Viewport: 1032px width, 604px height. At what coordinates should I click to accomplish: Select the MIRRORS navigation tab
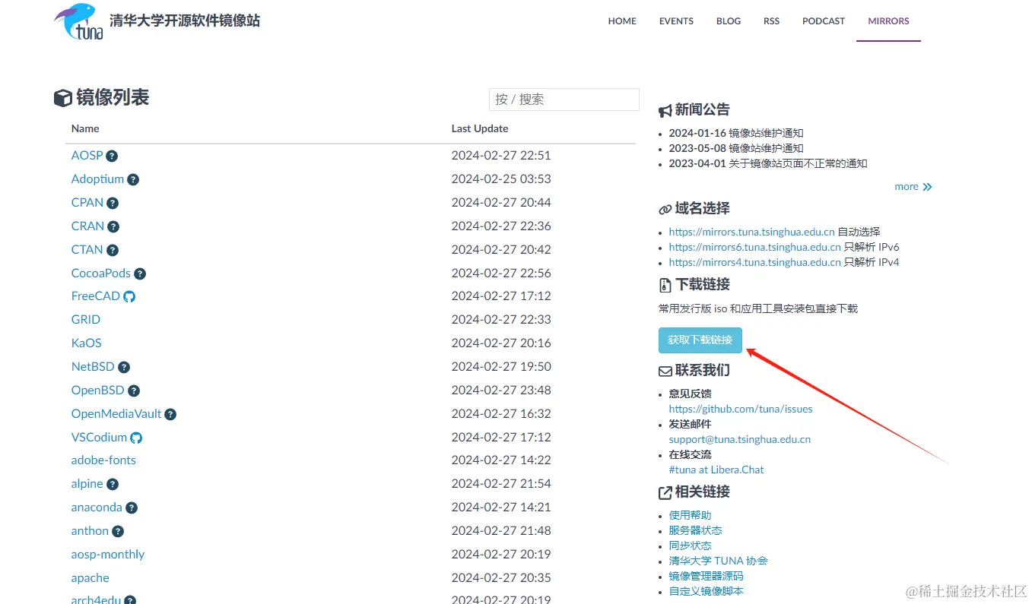pyautogui.click(x=888, y=21)
